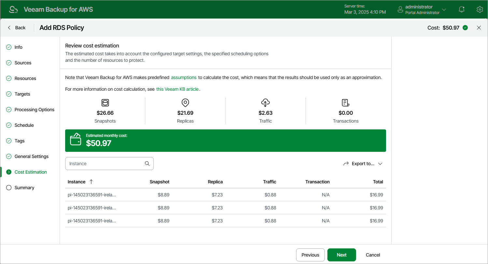
Task: Click the search magnifier in Instance field
Action: pyautogui.click(x=147, y=164)
